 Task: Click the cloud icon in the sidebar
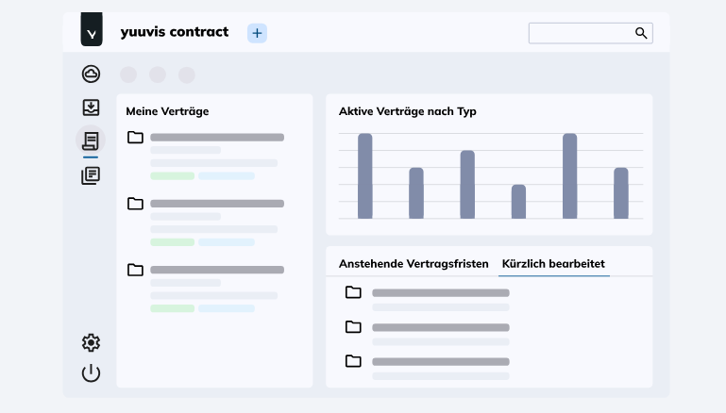pyautogui.click(x=91, y=74)
